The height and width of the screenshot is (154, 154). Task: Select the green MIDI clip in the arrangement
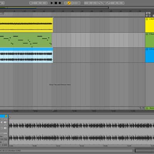click(26, 40)
